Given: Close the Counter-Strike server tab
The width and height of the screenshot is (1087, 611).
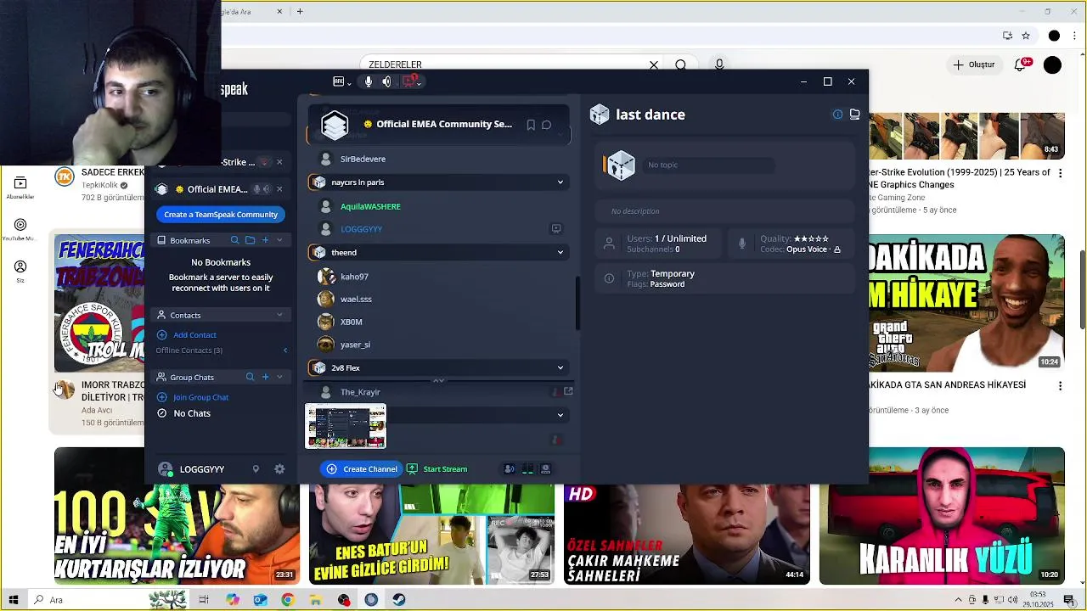Looking at the screenshot, I should (x=279, y=162).
